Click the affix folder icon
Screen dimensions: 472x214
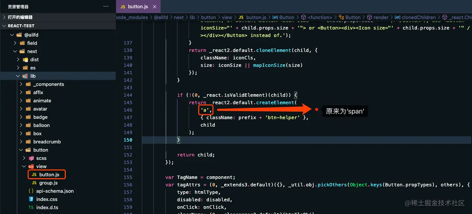28,92
